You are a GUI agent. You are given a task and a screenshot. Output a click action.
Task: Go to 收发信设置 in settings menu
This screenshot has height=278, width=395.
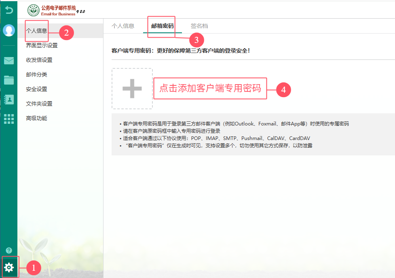pos(39,60)
